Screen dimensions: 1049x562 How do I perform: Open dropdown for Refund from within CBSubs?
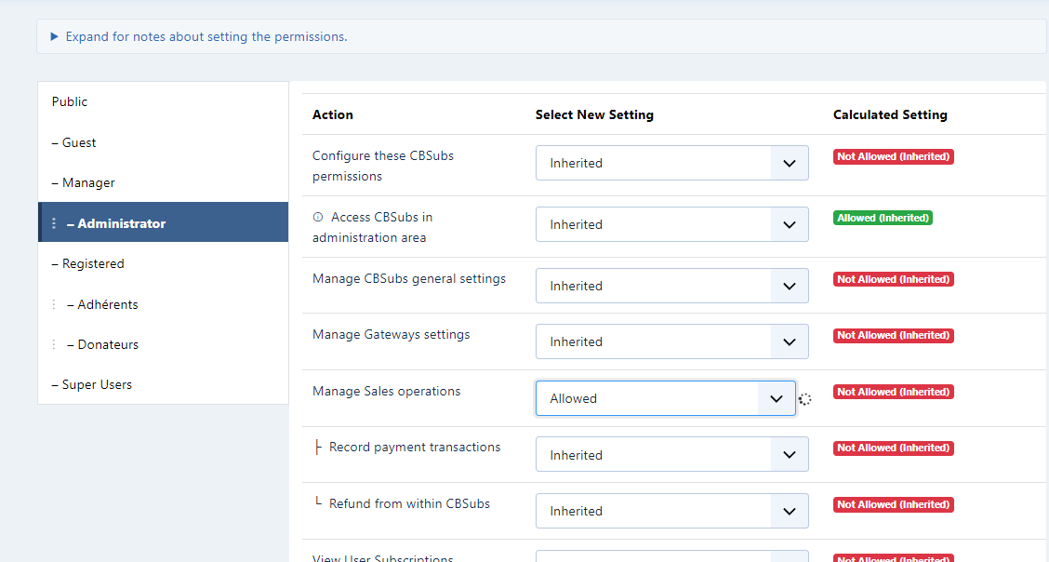[671, 511]
